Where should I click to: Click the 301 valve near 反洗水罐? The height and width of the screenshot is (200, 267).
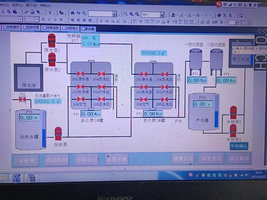pyautogui.click(x=22, y=99)
